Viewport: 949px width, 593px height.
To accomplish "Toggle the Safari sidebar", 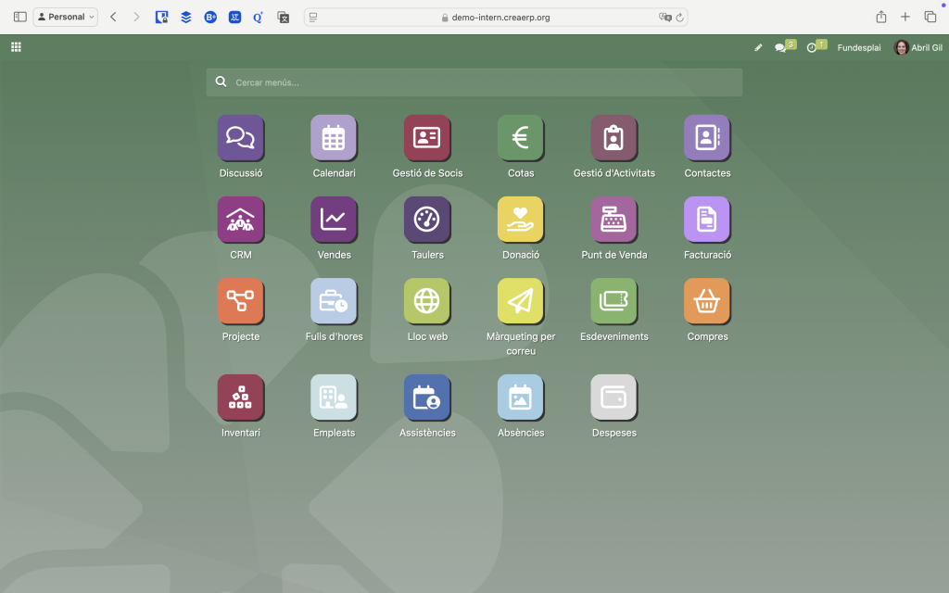I will (19, 17).
